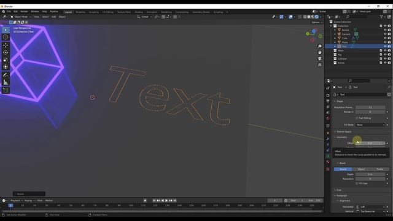Select the Select Box tool in viewport toolbar
Viewport: 393px width, 221px height.
[6, 30]
